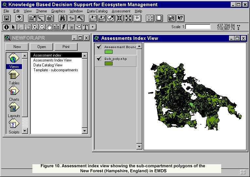Open the Help menu
The width and height of the screenshot is (250, 177).
click(138, 11)
